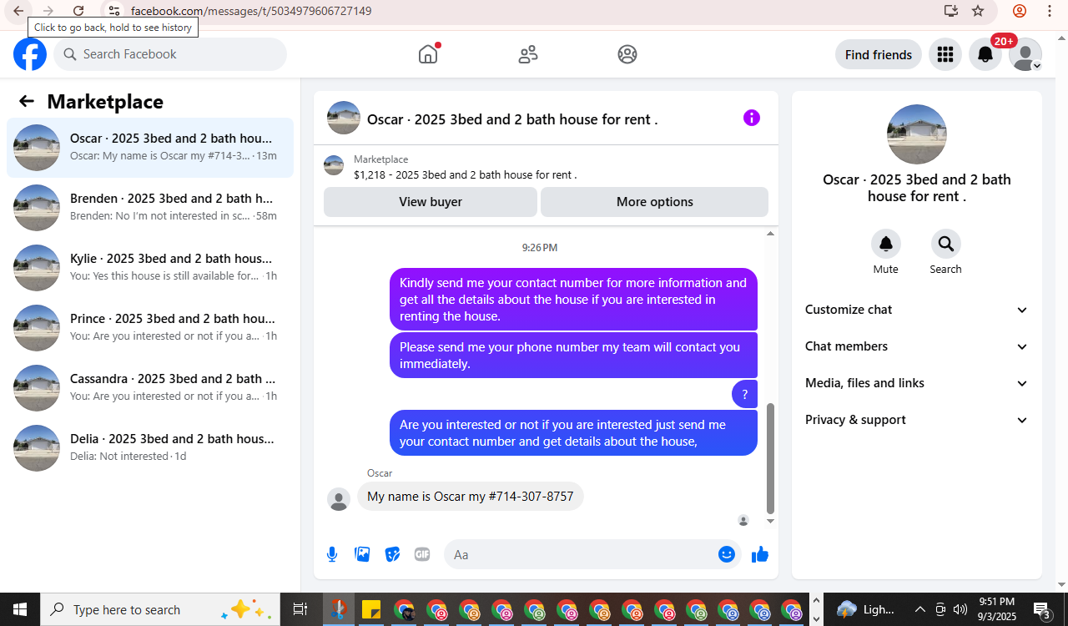1068x626 pixels.
Task: Click the volume icon in system tray
Action: [x=960, y=609]
